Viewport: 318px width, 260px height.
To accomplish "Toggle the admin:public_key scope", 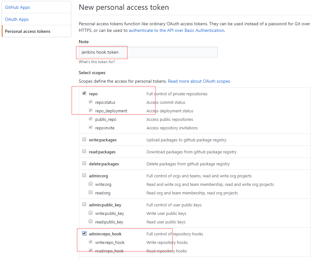I will pos(84,204).
